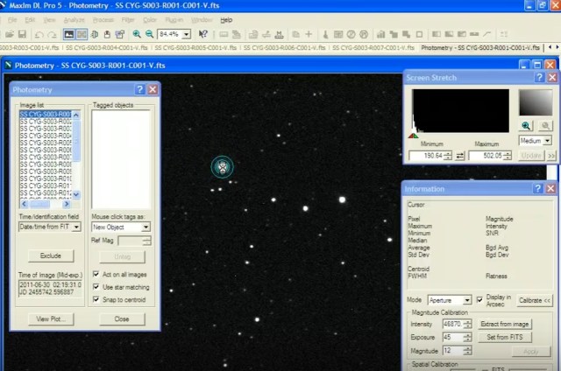This screenshot has height=371, width=561.
Task: Click help question mark in Photometry dialog
Action: 139,89
